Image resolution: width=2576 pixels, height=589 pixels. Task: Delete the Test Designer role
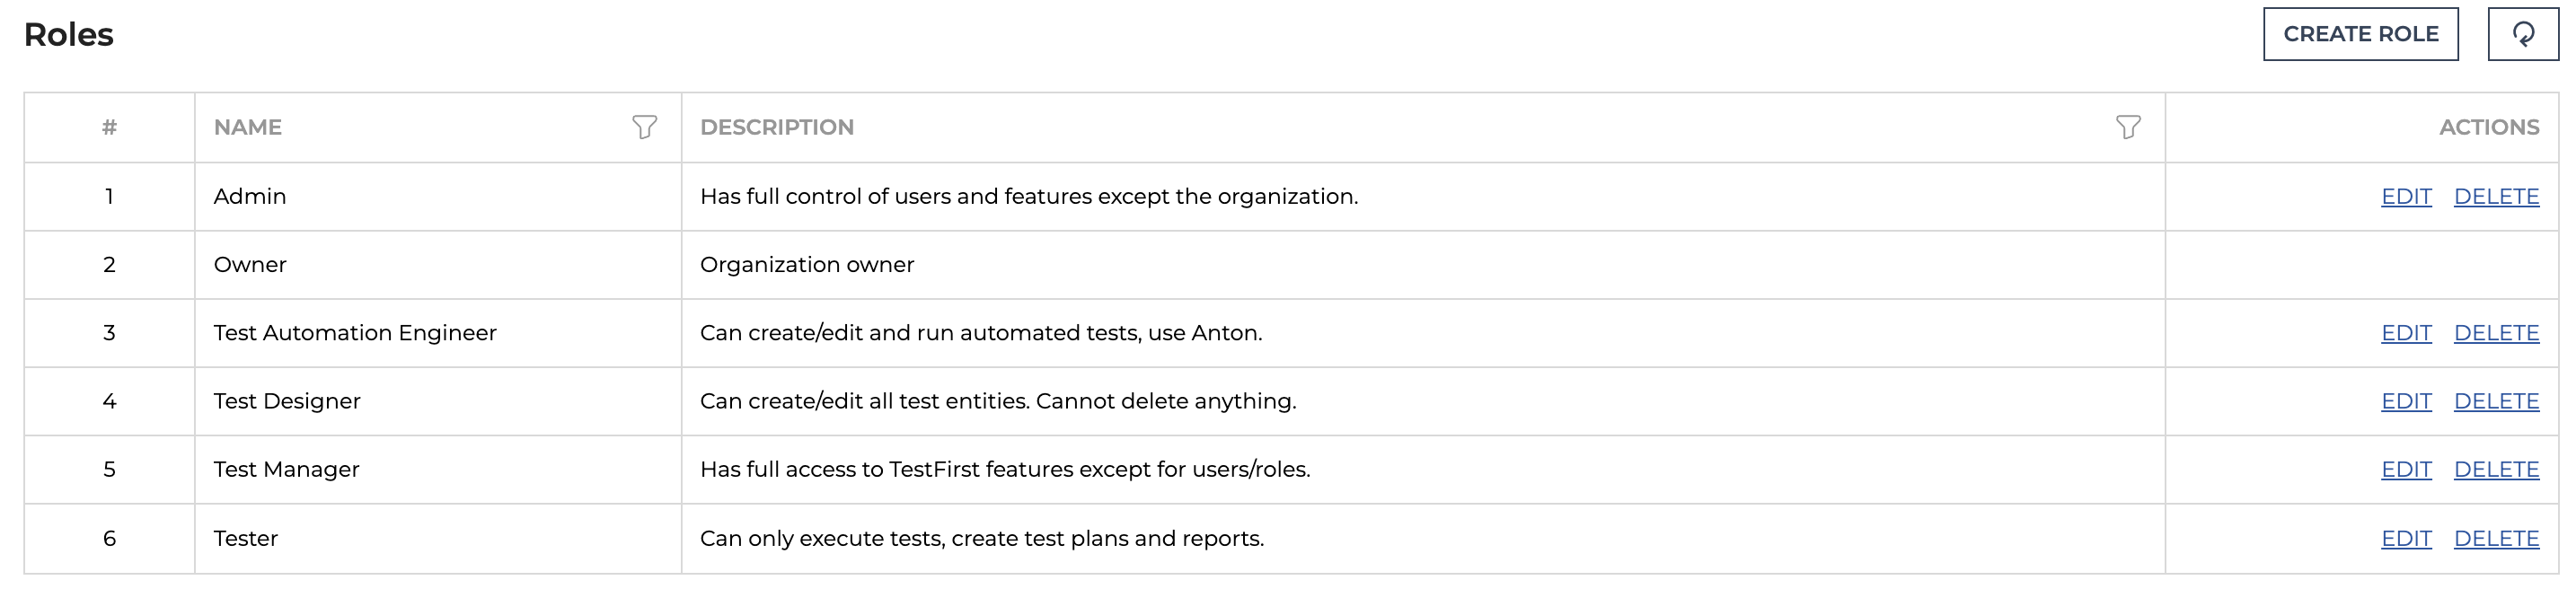(x=2496, y=401)
